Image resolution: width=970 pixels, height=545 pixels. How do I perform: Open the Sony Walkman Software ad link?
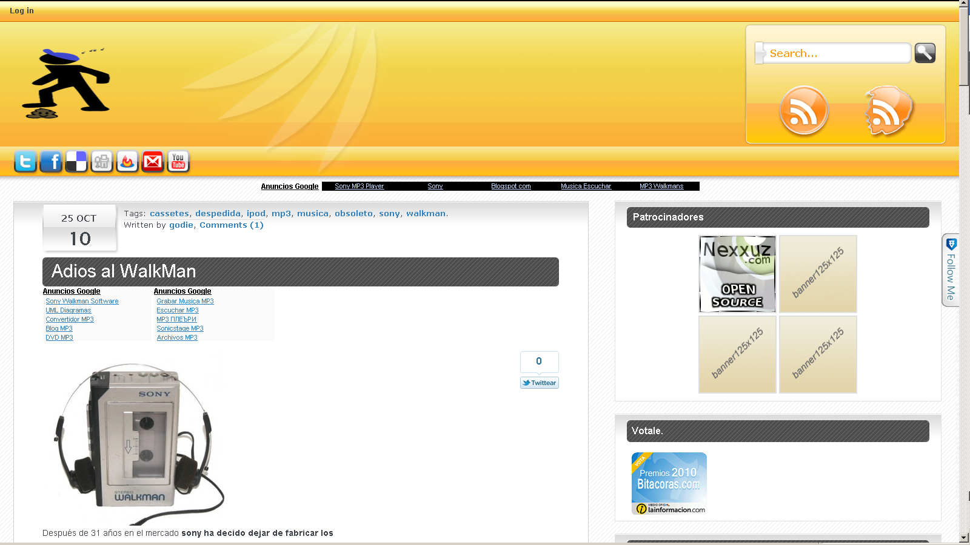pos(82,301)
